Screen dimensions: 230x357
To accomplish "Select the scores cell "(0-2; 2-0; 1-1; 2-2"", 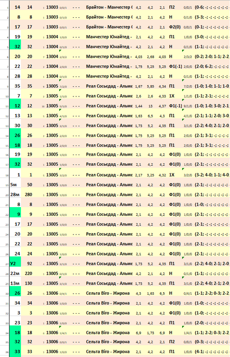I will [x=212, y=57].
